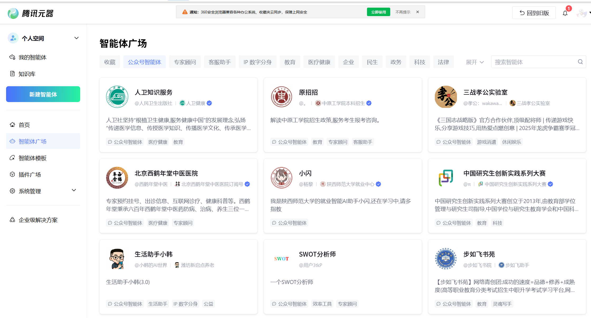Click the 腾讯元器 logo

[x=31, y=13]
